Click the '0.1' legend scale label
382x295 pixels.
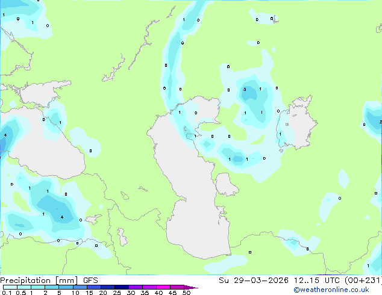(x=7, y=293)
